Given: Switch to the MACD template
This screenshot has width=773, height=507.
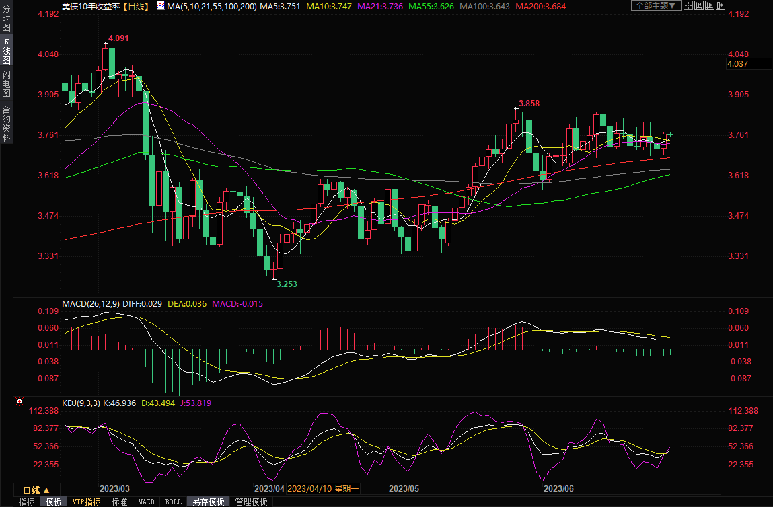Looking at the screenshot, I should (x=146, y=502).
